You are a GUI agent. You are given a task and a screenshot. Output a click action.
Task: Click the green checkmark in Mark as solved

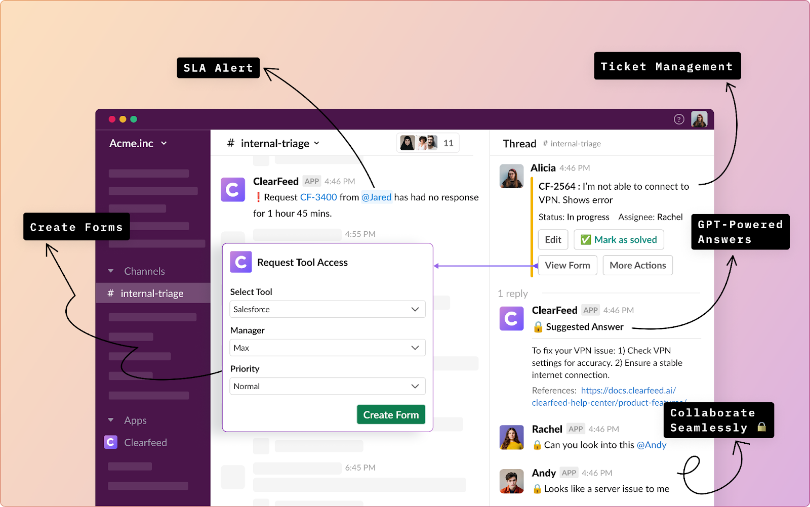click(586, 240)
